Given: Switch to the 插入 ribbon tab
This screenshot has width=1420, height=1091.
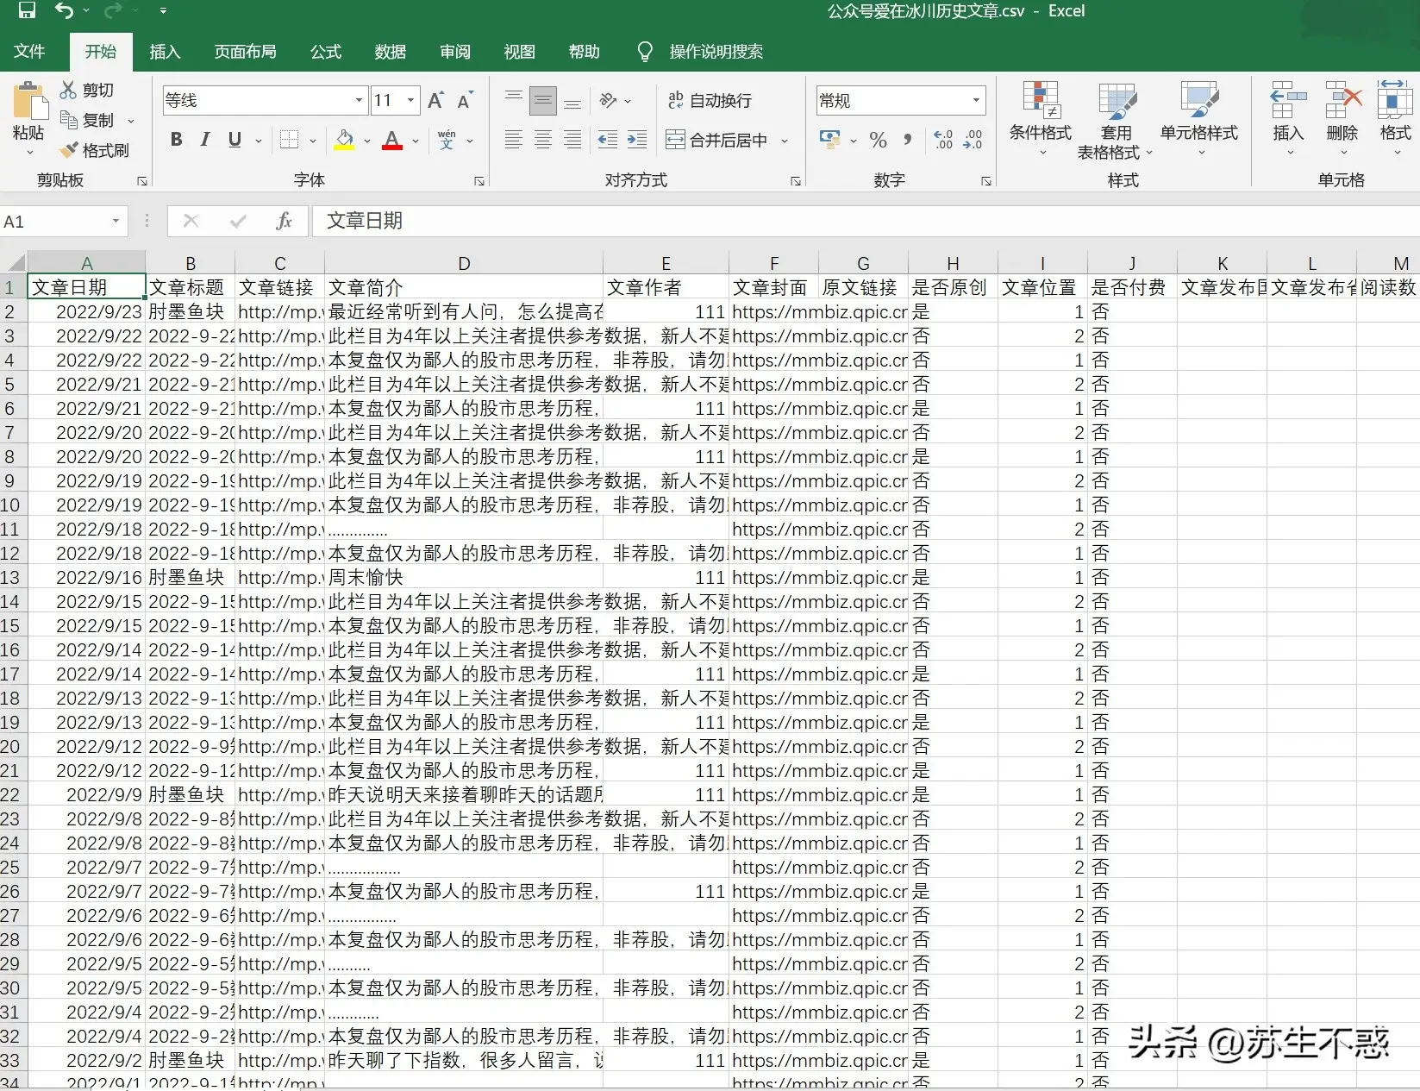Looking at the screenshot, I should [165, 52].
